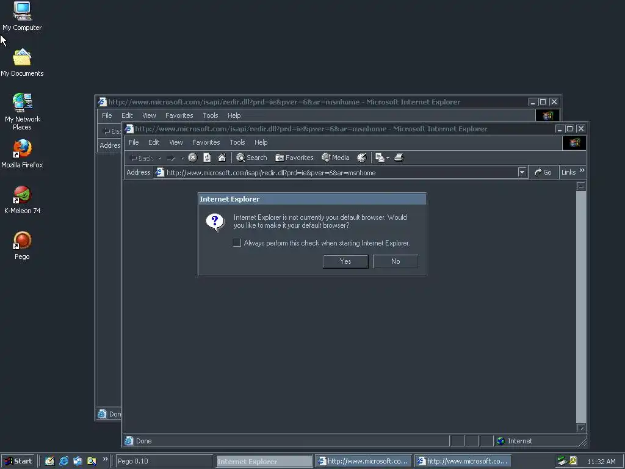This screenshot has height=469, width=625.
Task: Click the Refresh page icon
Action: pos(208,158)
